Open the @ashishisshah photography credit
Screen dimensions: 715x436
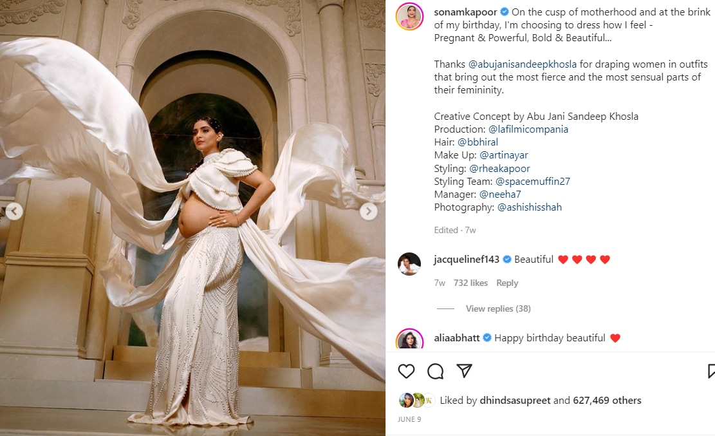click(530, 207)
